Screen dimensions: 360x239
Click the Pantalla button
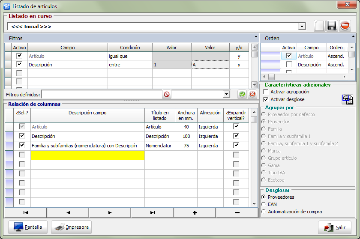[28, 227]
